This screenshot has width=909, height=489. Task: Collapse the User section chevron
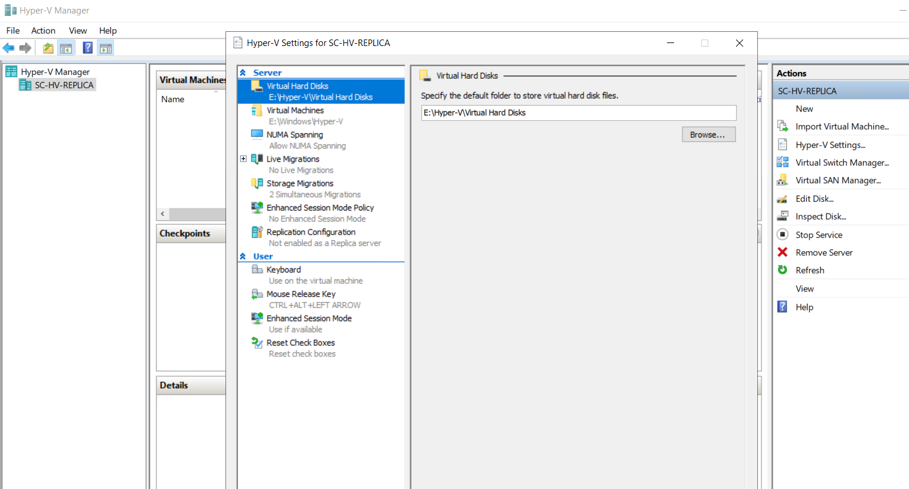(243, 256)
